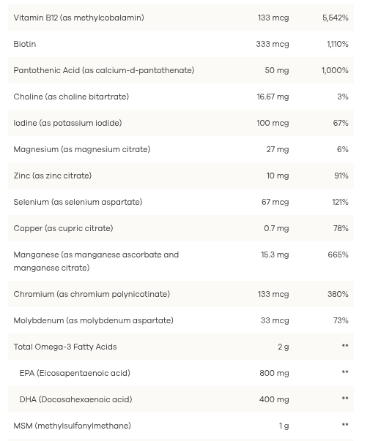
Task: Select the Manganese ascorbate and citrate description
Action: pos(96,261)
